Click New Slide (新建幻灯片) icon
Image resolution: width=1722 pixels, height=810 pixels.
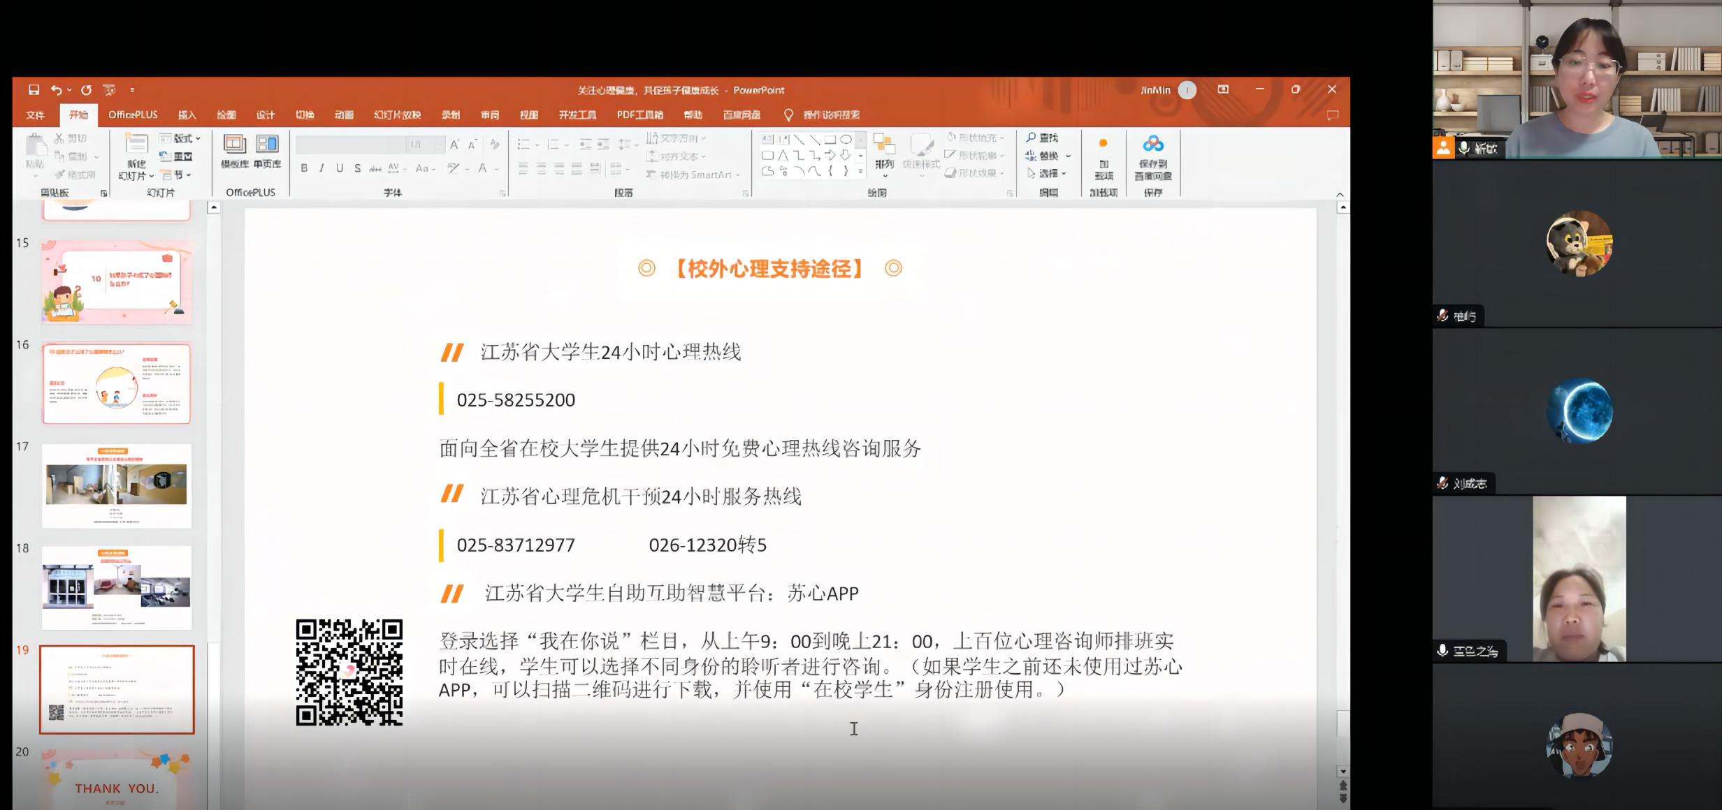pyautogui.click(x=136, y=145)
